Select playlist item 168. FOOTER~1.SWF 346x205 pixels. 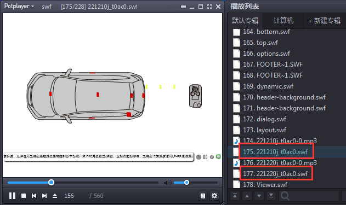tap(273, 75)
